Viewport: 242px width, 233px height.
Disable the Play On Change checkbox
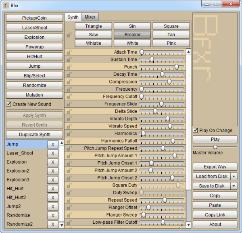click(195, 131)
